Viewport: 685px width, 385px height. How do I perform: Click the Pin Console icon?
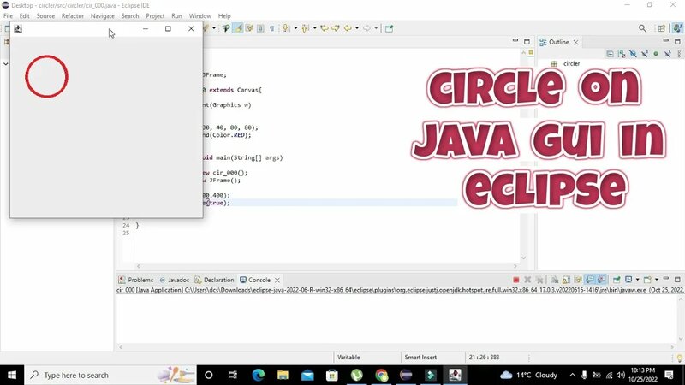pyautogui.click(x=616, y=280)
